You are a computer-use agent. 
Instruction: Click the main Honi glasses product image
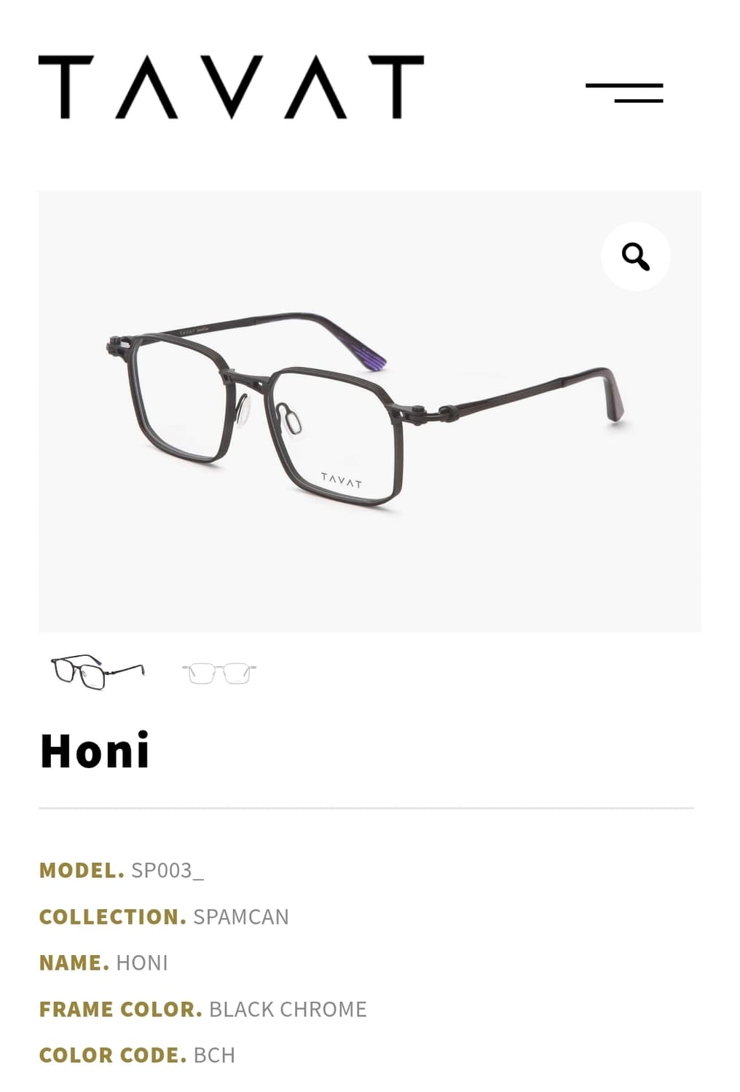tap(369, 411)
